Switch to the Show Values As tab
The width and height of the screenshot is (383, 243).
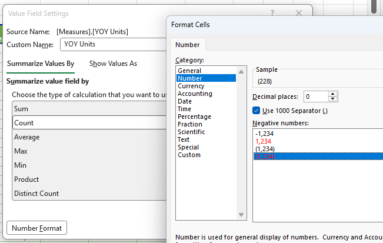tap(113, 64)
